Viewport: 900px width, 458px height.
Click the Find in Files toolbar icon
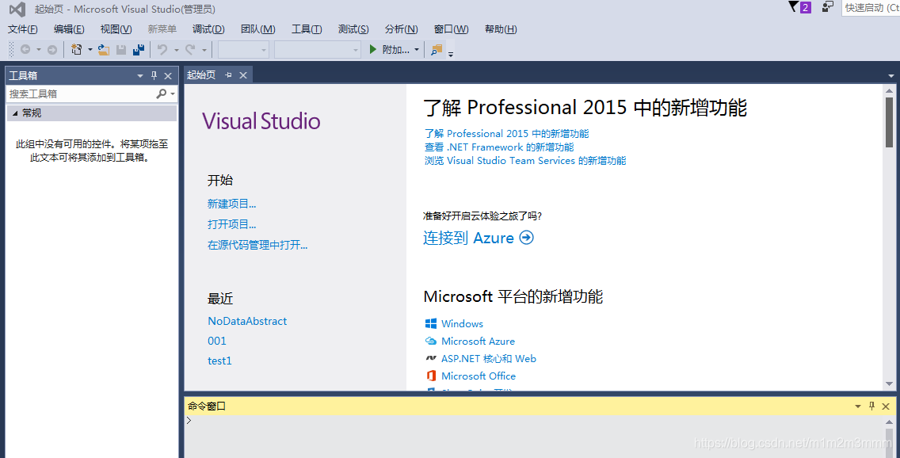437,50
